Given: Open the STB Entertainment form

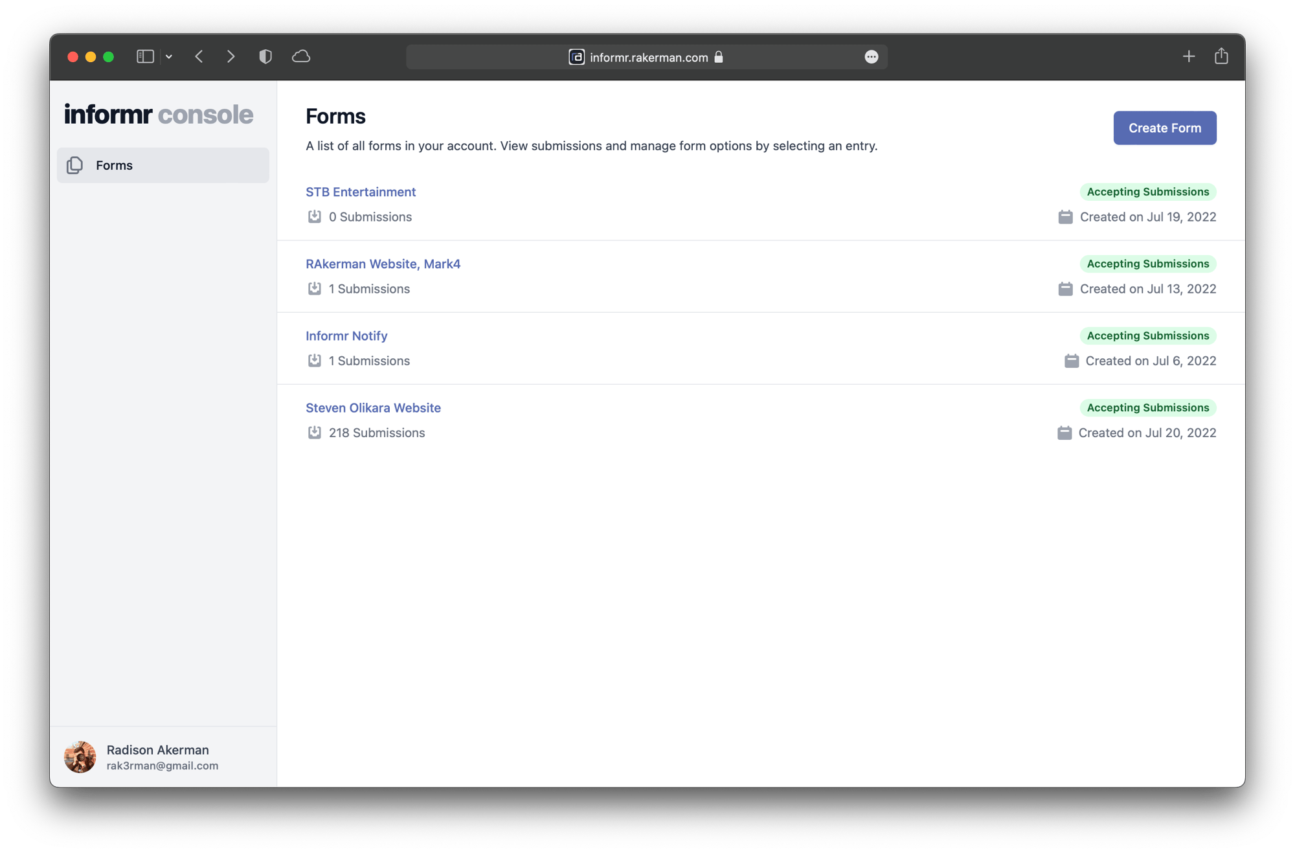Looking at the screenshot, I should click(361, 192).
